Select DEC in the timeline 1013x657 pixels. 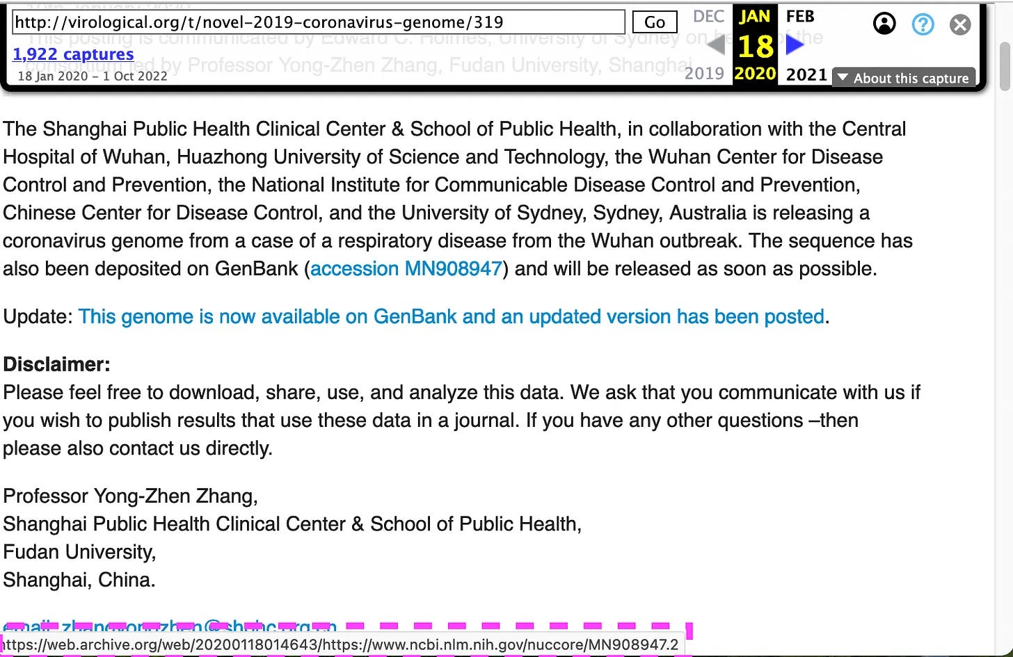[x=708, y=17]
